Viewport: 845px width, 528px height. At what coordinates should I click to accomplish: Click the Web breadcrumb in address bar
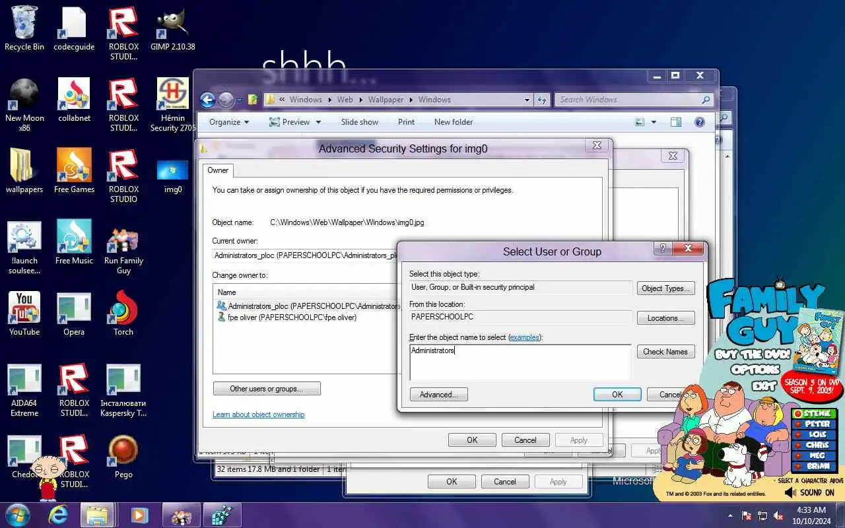[345, 100]
